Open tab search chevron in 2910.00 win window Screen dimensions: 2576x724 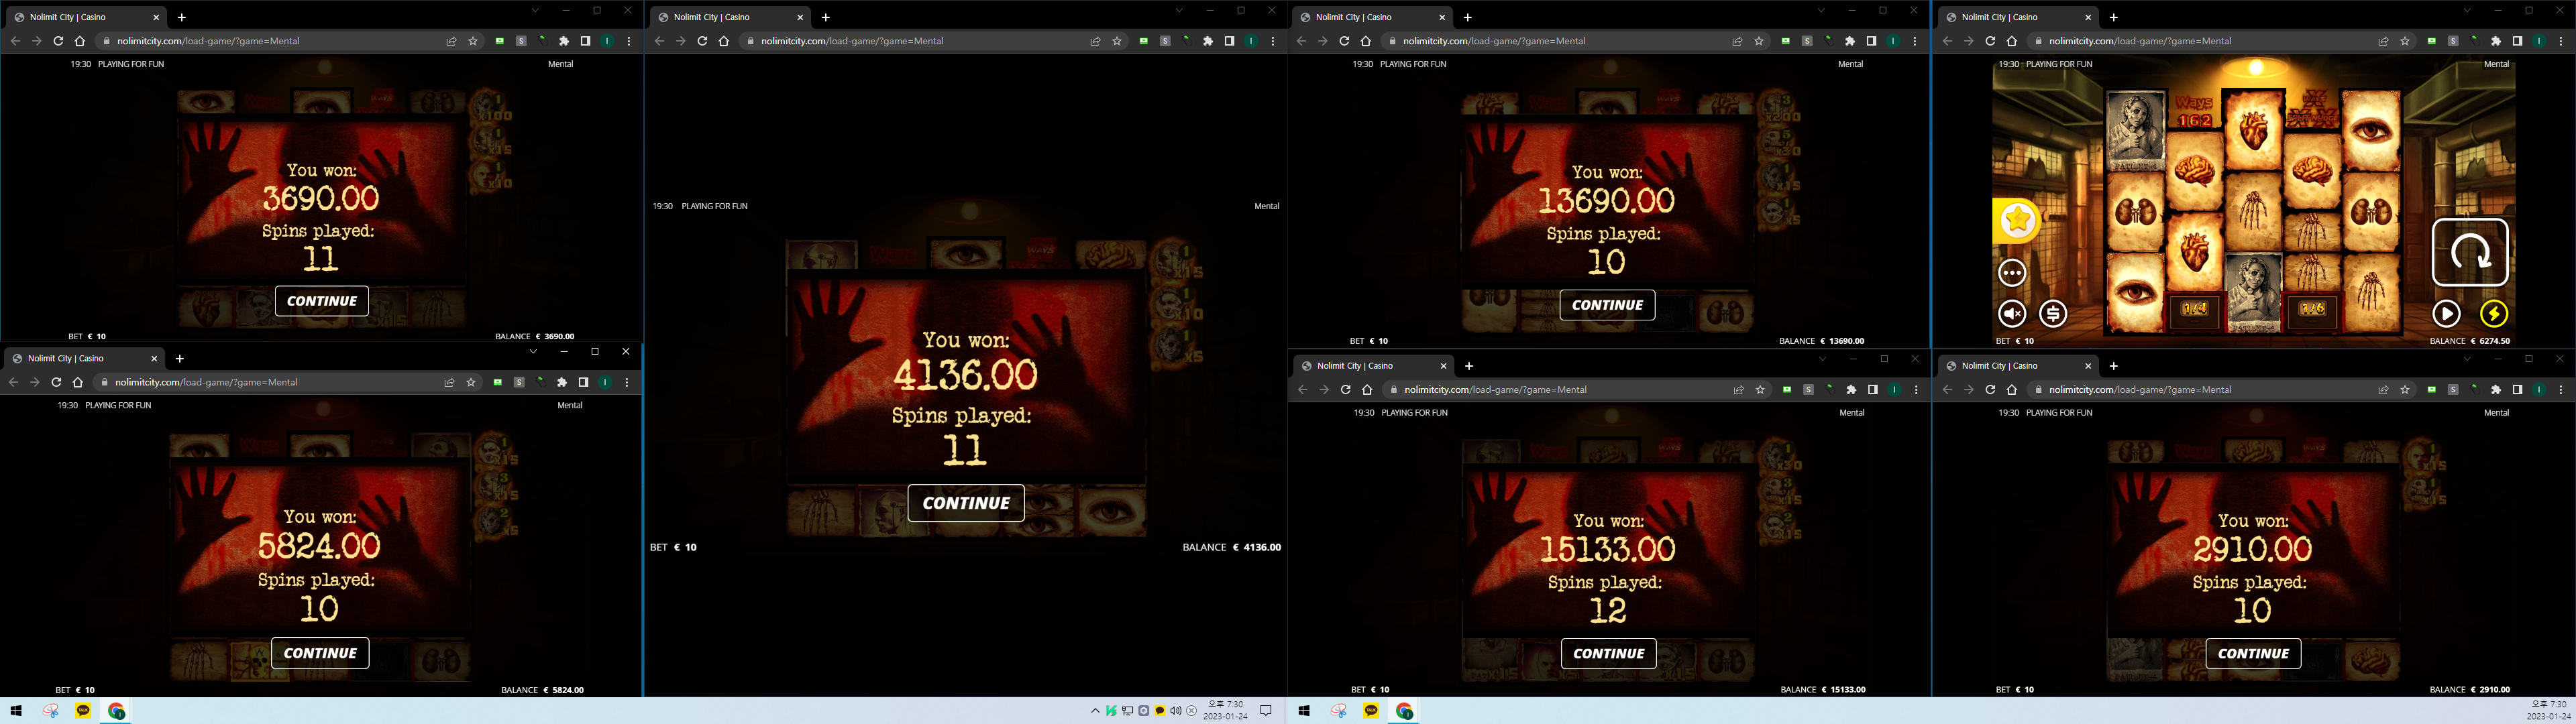click(x=2467, y=359)
